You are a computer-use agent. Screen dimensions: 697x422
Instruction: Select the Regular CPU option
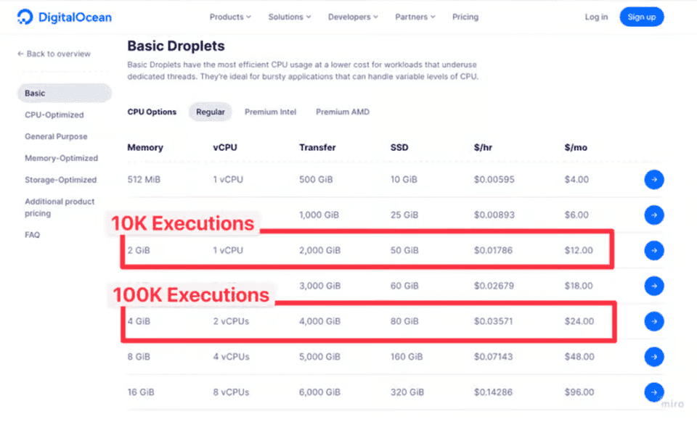tap(211, 112)
